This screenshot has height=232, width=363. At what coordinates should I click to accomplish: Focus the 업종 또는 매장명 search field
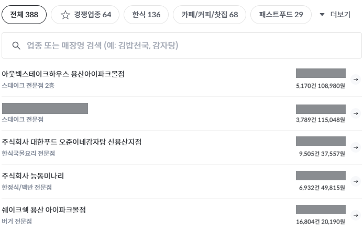(189, 46)
